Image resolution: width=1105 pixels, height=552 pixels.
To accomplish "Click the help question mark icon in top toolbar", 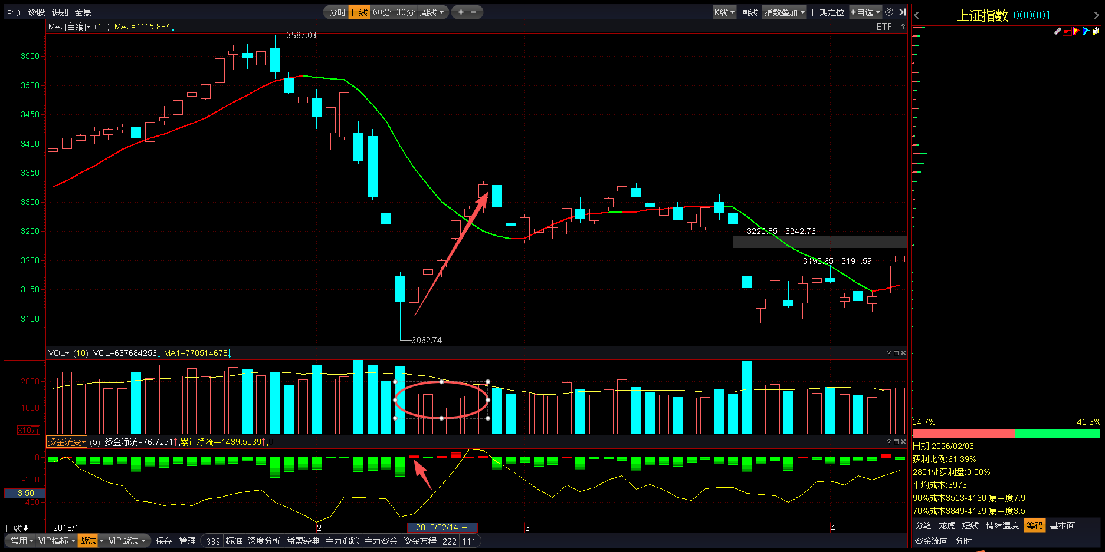I will 889,12.
